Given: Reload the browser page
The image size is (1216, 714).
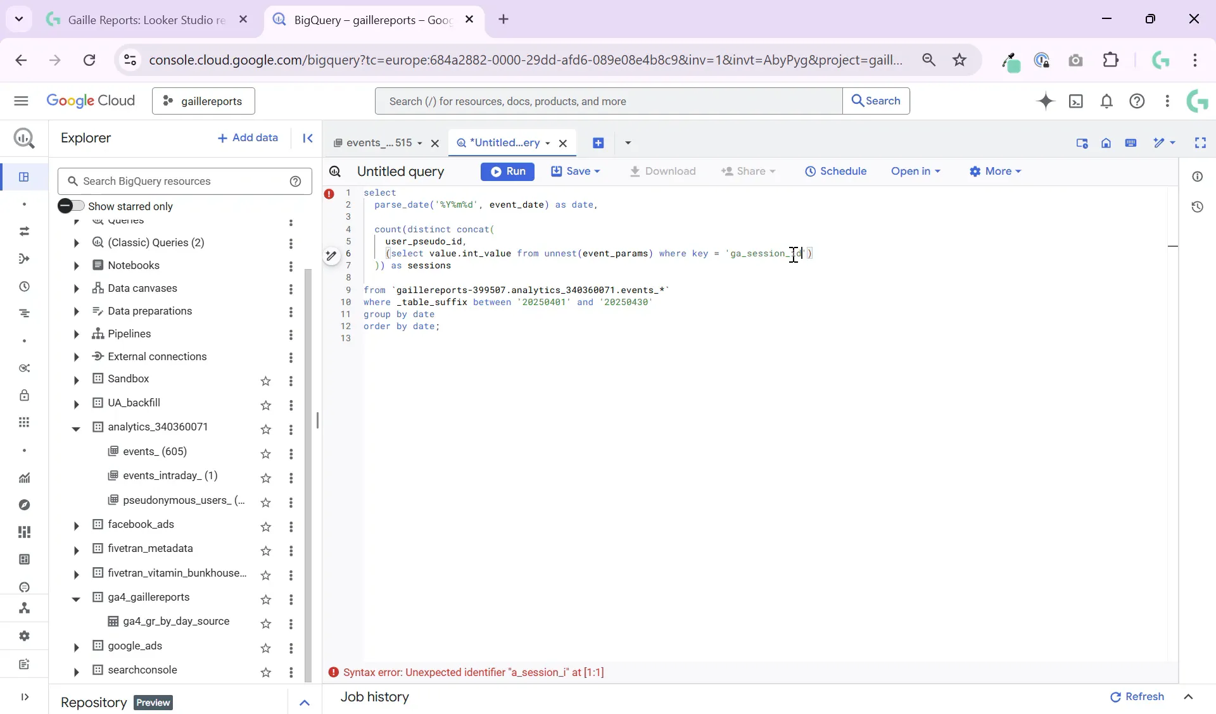Looking at the screenshot, I should pos(89,60).
